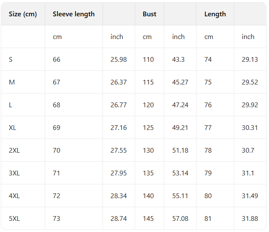Select the XL size row label
269x232 pixels.
(12, 128)
